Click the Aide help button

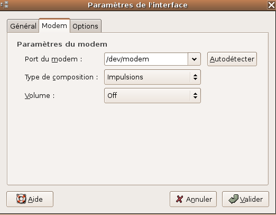pyautogui.click(x=30, y=199)
